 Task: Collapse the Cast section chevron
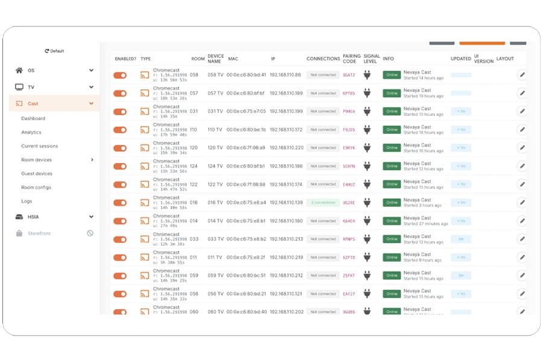91,103
